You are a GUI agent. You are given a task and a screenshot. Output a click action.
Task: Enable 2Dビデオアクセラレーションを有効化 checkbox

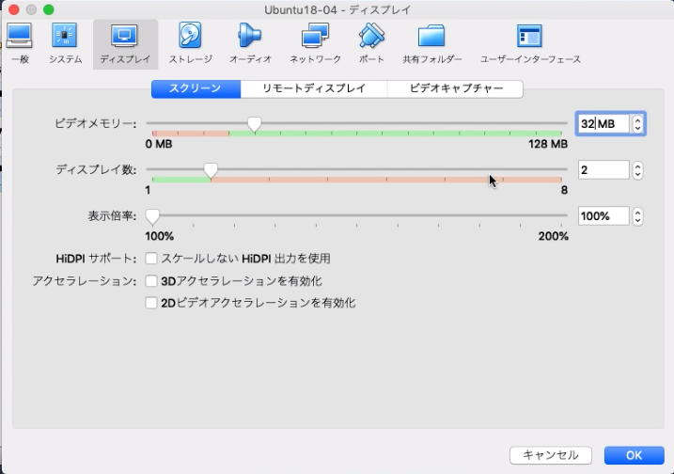point(151,303)
